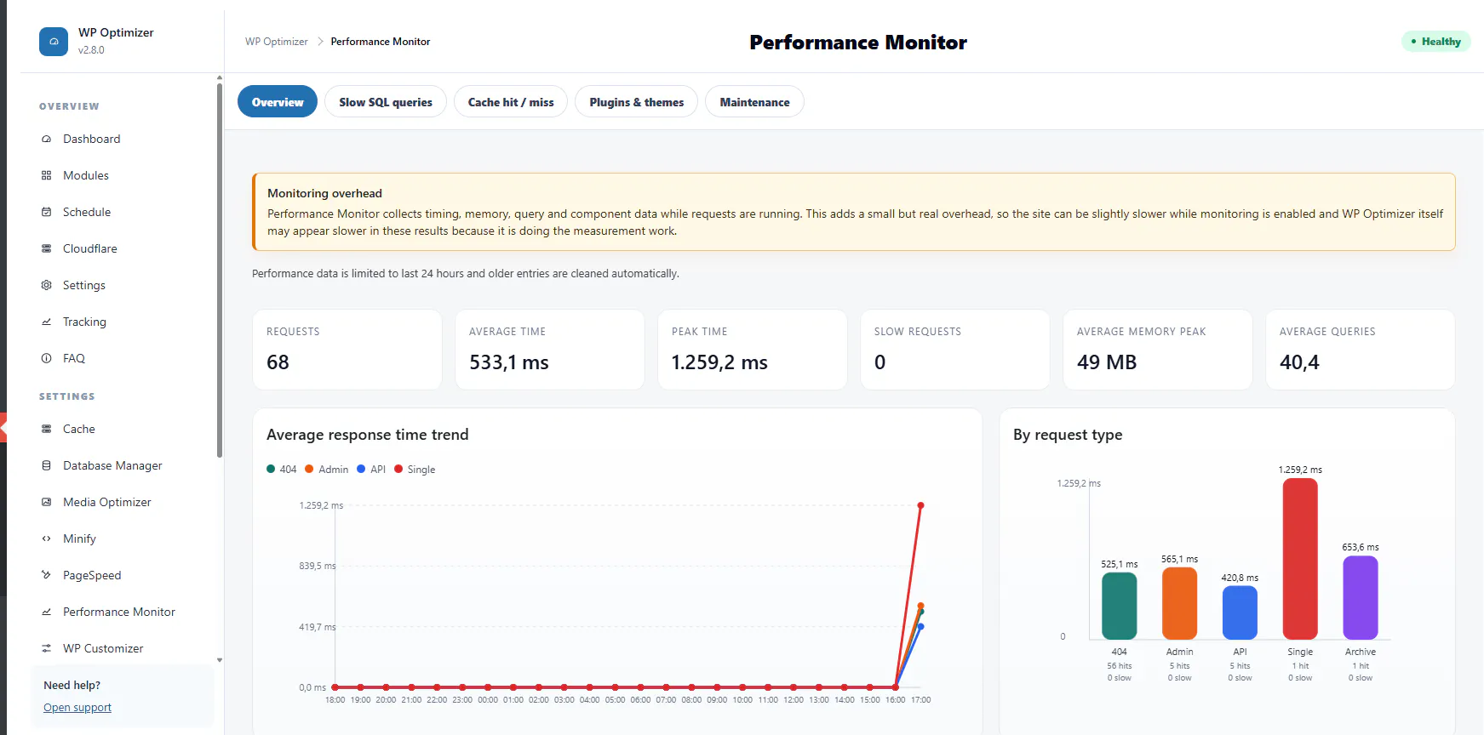Click the 49 MB memory peak value
This screenshot has height=735, width=1484.
(1107, 362)
